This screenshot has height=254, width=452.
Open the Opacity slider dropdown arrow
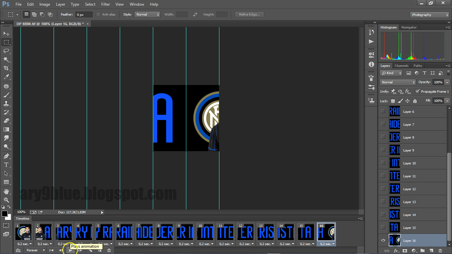[447, 82]
